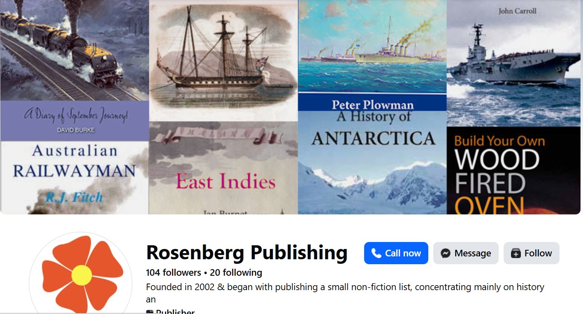The width and height of the screenshot is (583, 314).
Task: Click the follow plus icon
Action: (x=516, y=253)
